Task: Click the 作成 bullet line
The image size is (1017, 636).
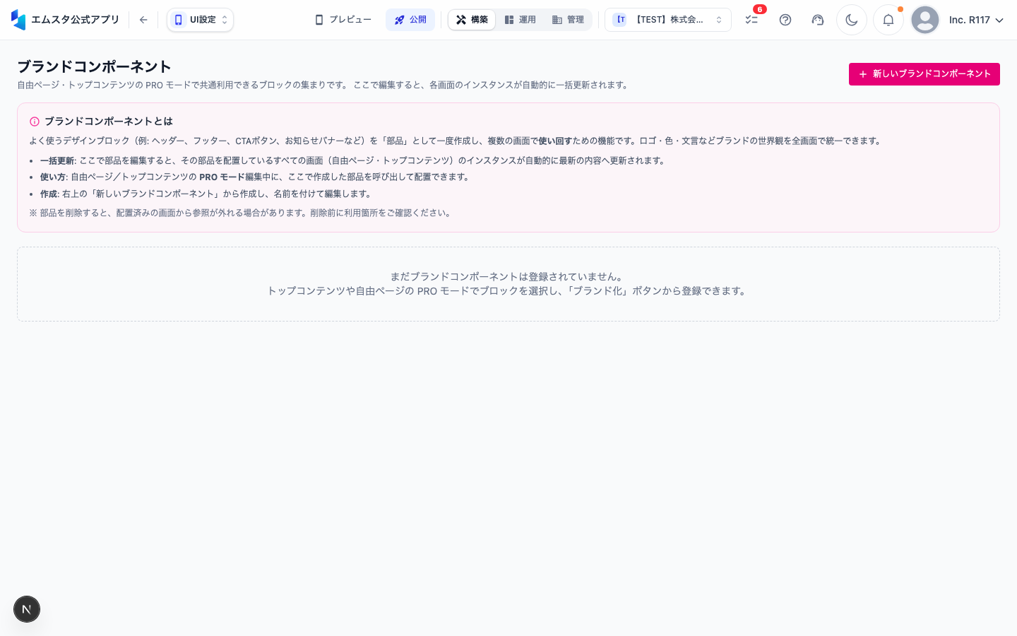Action: pyautogui.click(x=207, y=194)
